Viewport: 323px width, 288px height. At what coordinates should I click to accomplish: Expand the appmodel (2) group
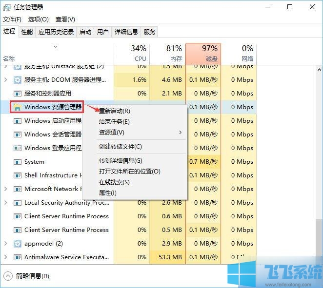pos(6,243)
